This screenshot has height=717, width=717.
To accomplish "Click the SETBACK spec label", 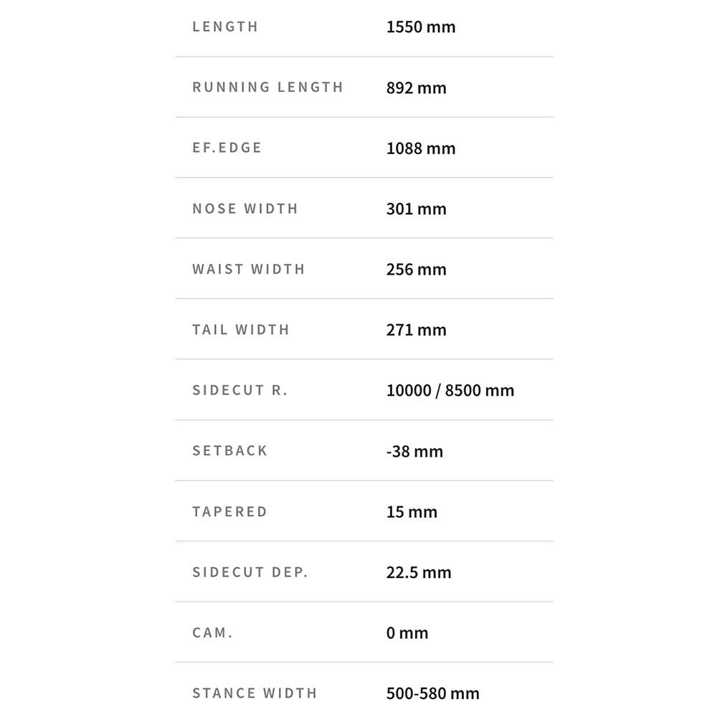I will [230, 451].
